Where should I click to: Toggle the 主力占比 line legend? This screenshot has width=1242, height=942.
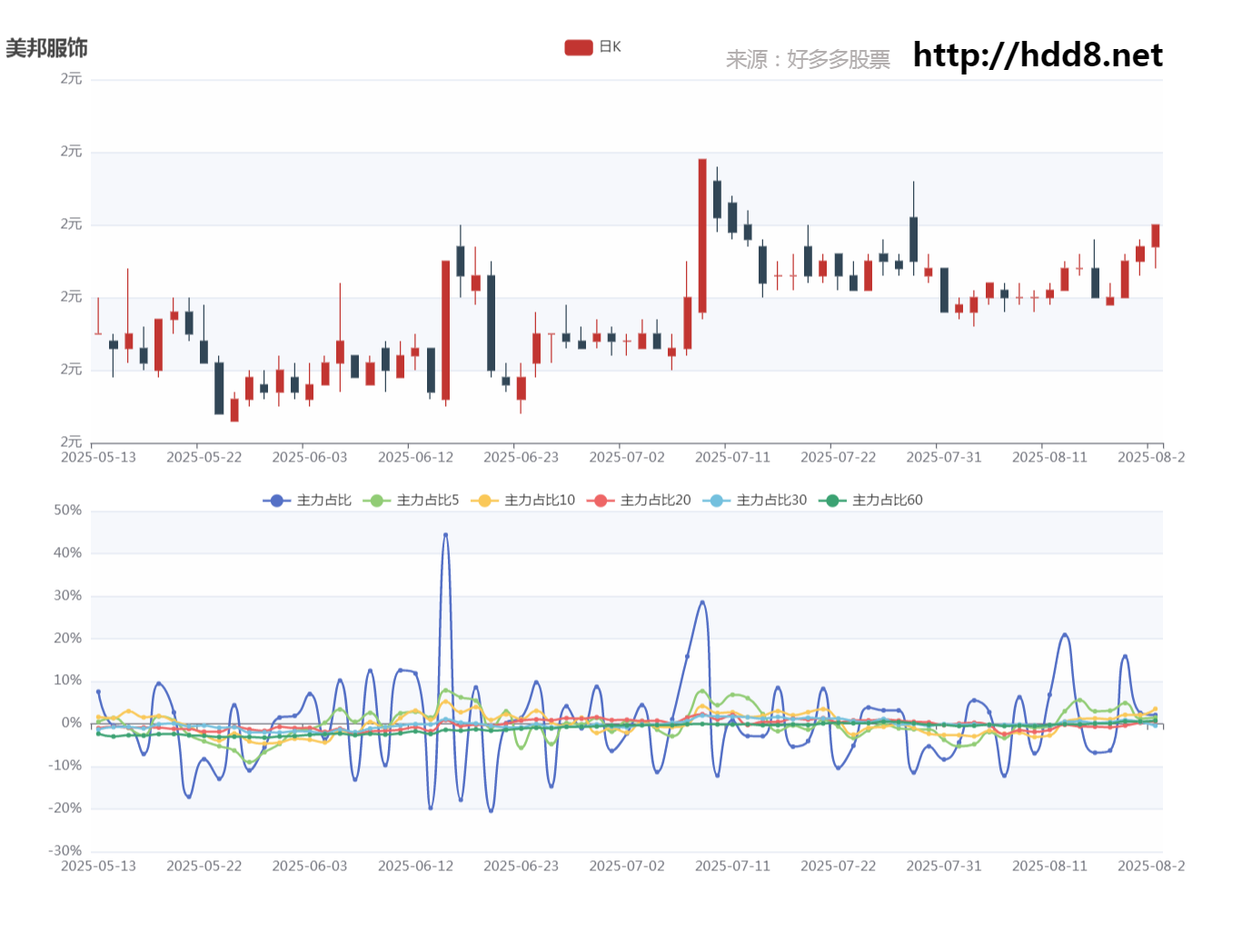307,501
